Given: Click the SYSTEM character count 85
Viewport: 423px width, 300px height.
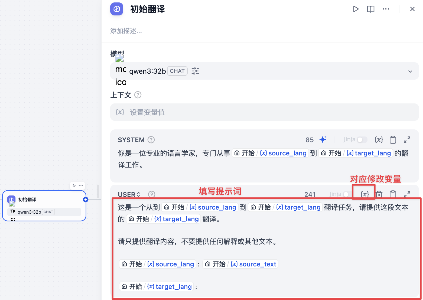Looking at the screenshot, I should (x=310, y=140).
